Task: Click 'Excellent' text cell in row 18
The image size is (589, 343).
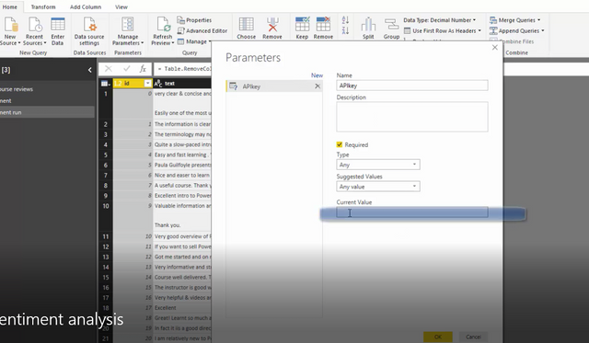Action: pos(182,308)
